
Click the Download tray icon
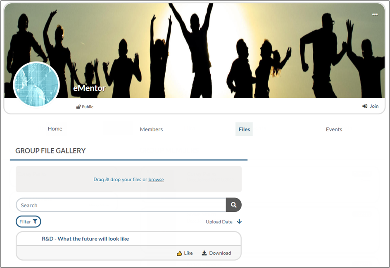[204, 253]
